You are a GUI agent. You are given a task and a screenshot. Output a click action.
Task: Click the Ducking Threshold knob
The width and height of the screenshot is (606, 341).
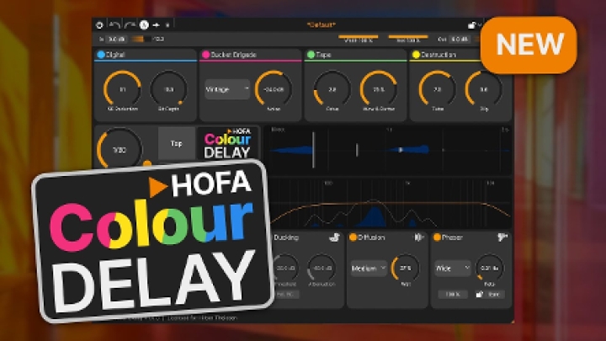pyautogui.click(x=285, y=268)
